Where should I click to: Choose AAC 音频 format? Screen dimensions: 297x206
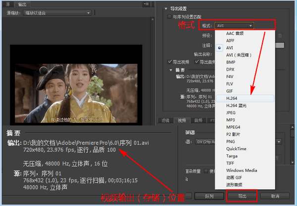[245, 34]
